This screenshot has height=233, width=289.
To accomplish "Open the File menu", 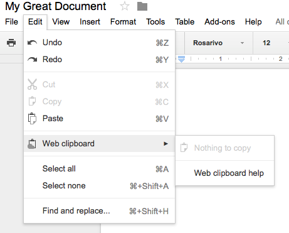I will [12, 22].
